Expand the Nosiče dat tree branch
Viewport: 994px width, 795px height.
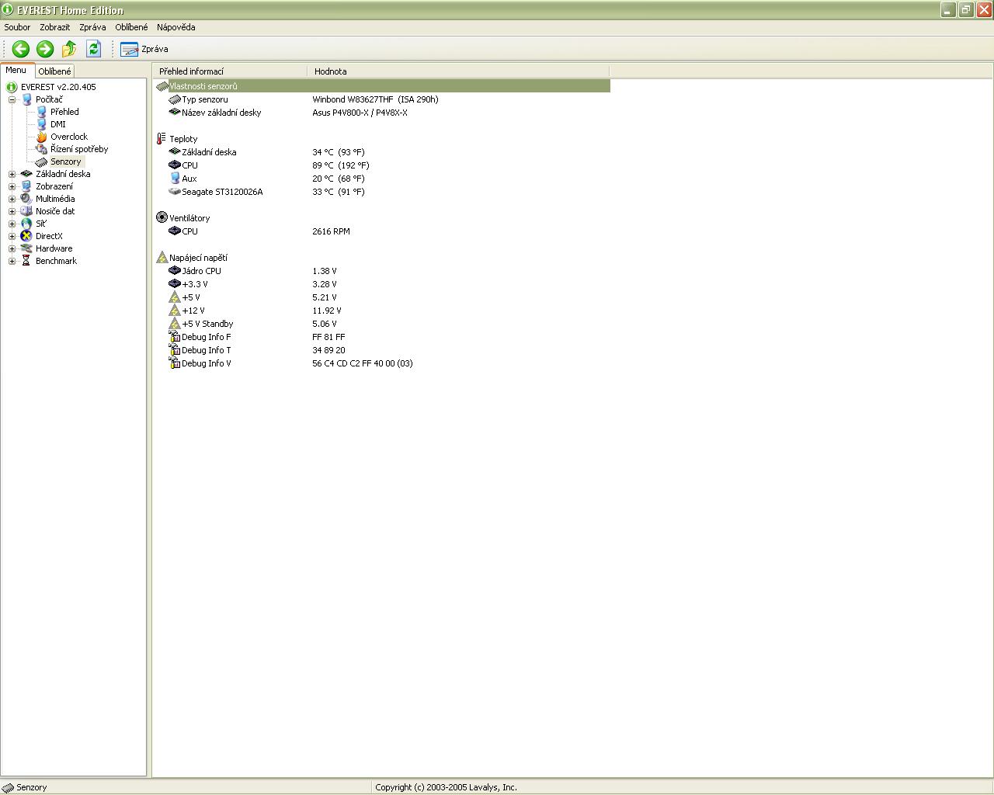(x=12, y=211)
